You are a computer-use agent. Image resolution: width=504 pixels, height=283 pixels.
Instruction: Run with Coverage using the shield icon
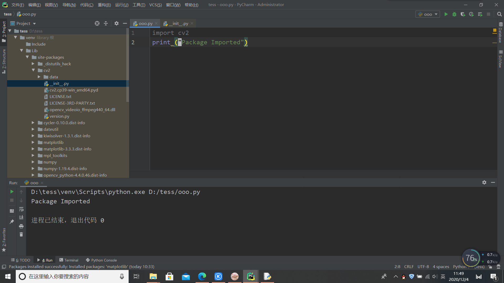[x=463, y=14]
